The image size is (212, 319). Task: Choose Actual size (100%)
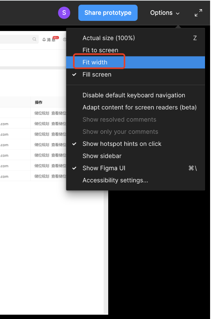pyautogui.click(x=109, y=38)
